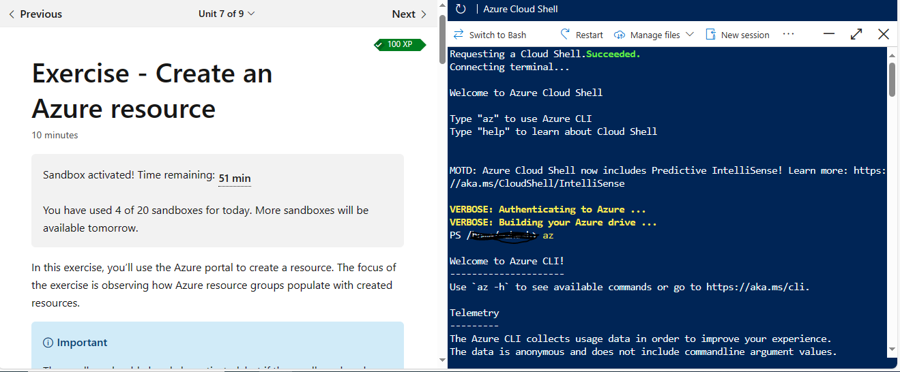This screenshot has width=900, height=372.
Task: Switch to Bash in Cloud Shell
Action: [x=490, y=35]
